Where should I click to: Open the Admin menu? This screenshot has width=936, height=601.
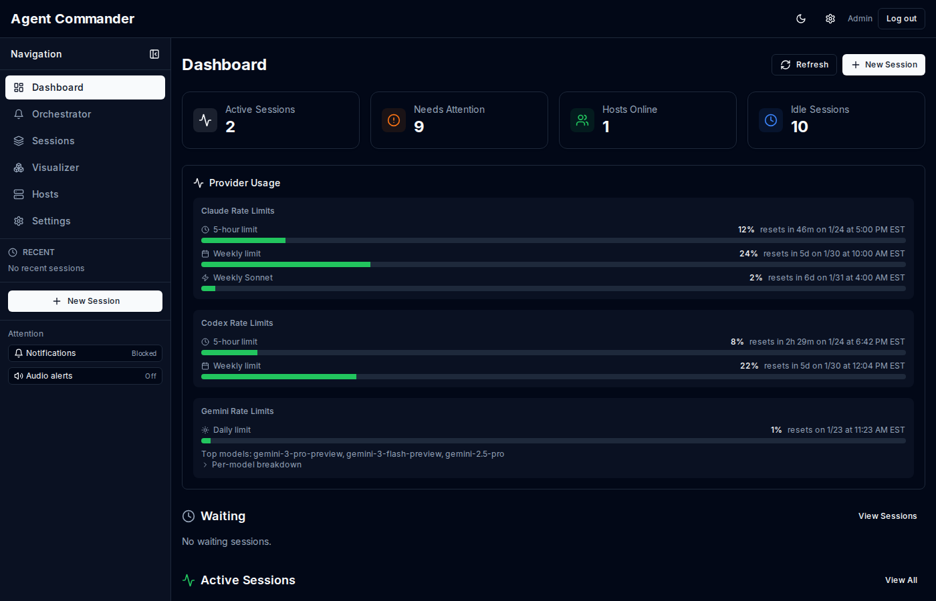pos(860,18)
